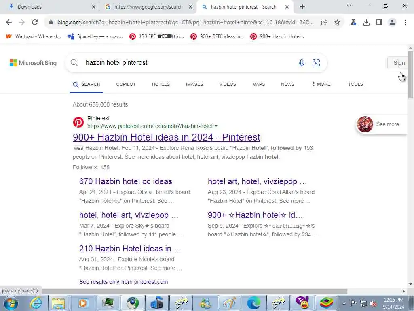Viewport: 414px width, 311px height.
Task: Close the Downloads tab
Action: [94, 7]
